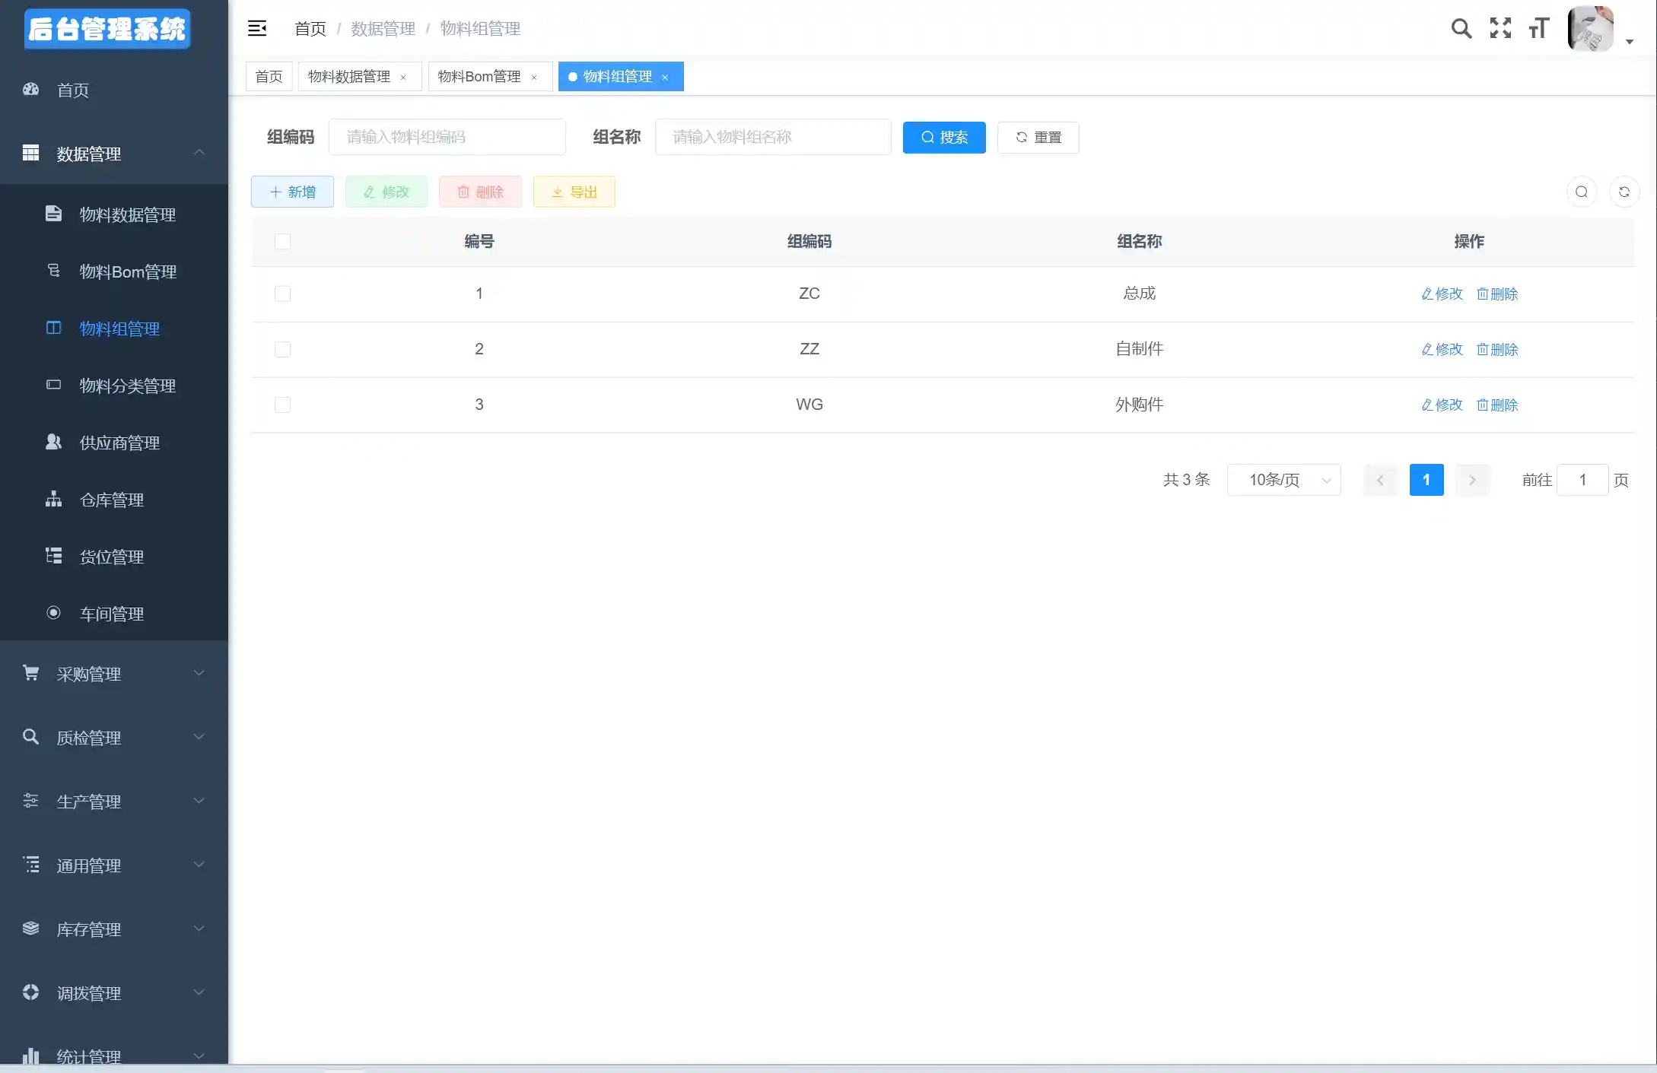1657x1073 pixels.
Task: Tick the checkbox for row 3 (WG)
Action: 282,405
